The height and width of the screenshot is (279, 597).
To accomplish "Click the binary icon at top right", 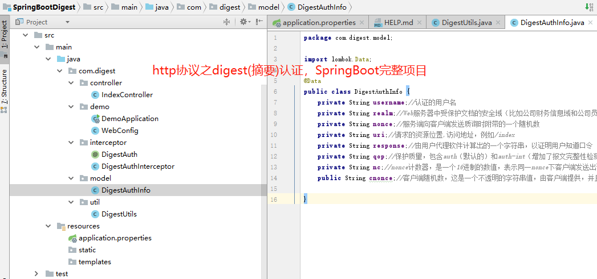I will (589, 7).
